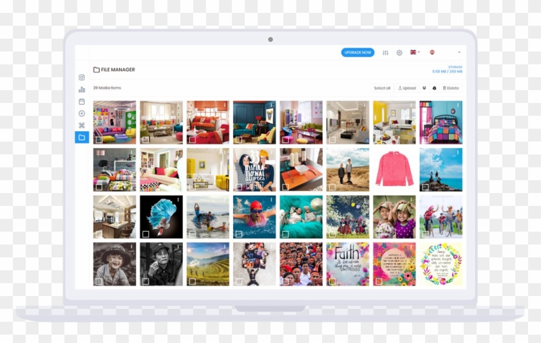Screen dimensions: 541x343
Task: Open the crowd of people thumbnail
Action: (x=301, y=264)
